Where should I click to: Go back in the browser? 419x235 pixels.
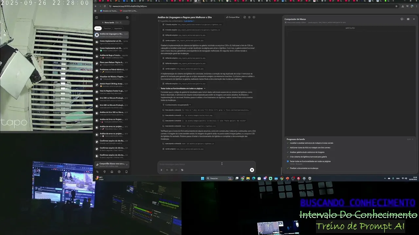tap(96, 6)
